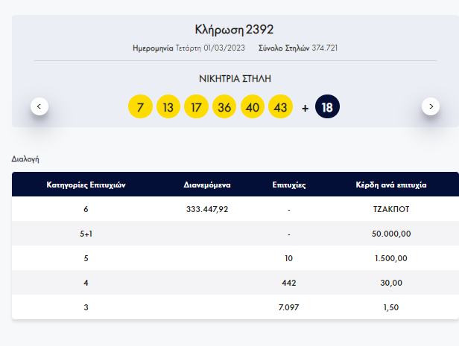Click the Κέρδη ανά επιτυχία column header
Screen dimensions: 459x346
point(391,185)
